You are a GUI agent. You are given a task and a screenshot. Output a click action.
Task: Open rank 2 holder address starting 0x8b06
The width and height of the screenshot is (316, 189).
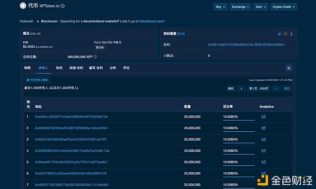(71, 128)
